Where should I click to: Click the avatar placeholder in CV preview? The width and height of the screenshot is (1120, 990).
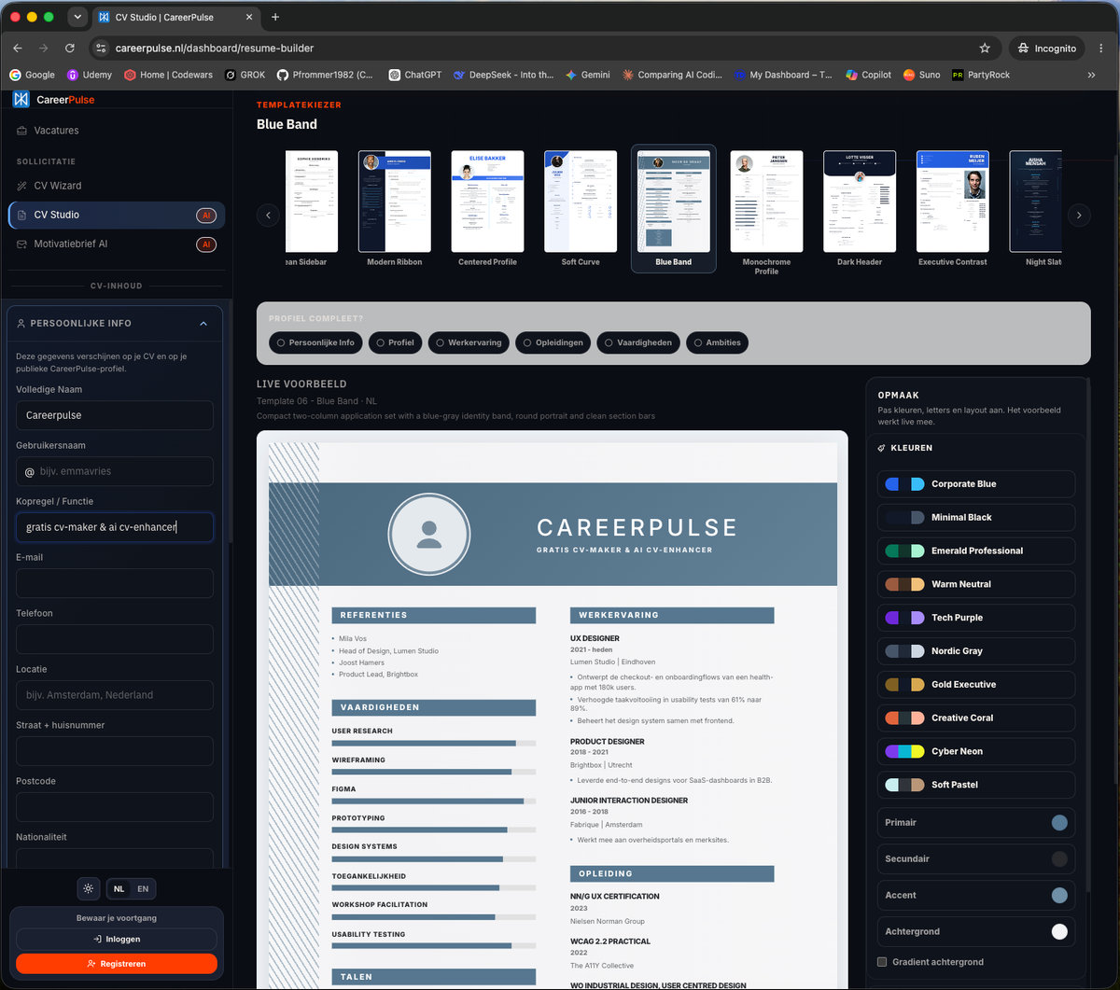(429, 534)
